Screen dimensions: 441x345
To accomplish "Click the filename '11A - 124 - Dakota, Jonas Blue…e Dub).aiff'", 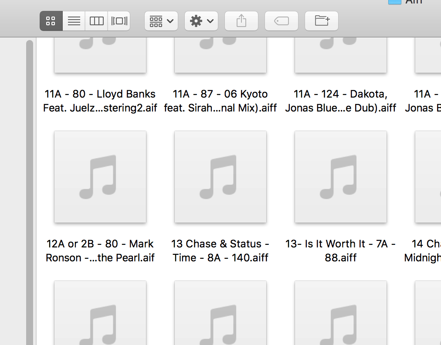I will tap(341, 101).
